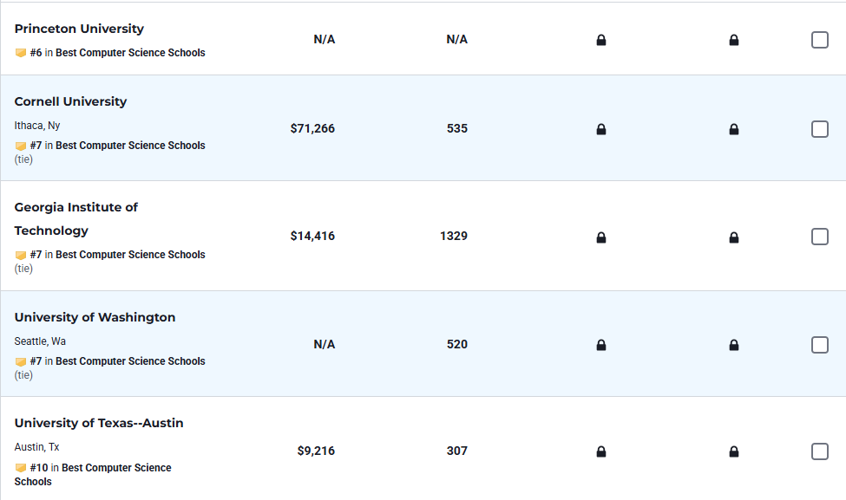
Task: Tick the Cornell University compare checkbox
Action: pos(820,129)
